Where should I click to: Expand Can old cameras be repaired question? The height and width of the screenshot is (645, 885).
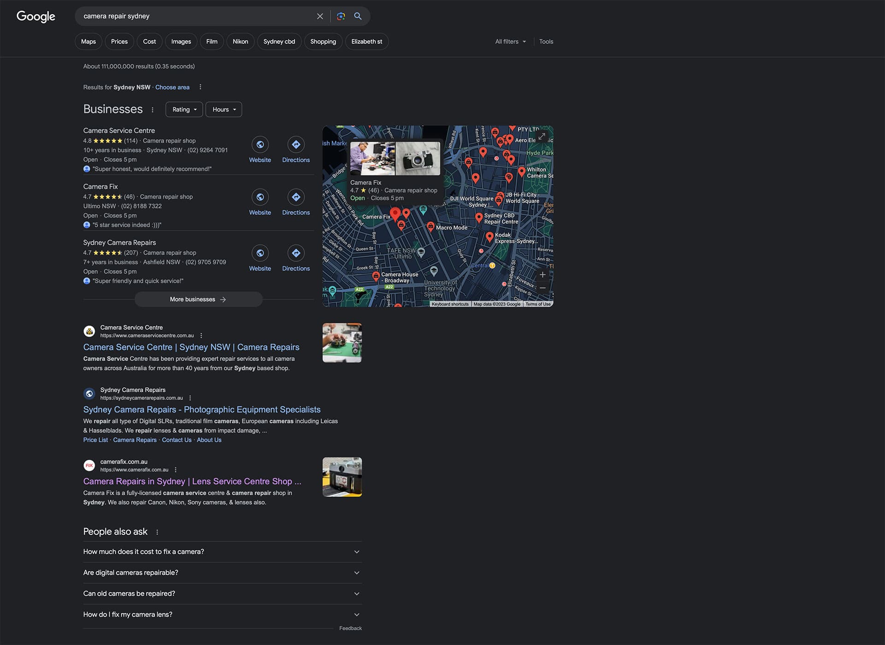coord(222,593)
